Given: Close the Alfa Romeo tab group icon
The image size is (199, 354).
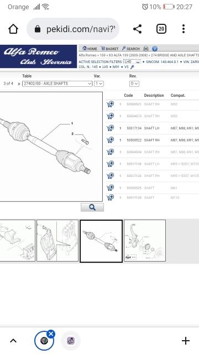Looking at the screenshot, I should coord(51,334).
